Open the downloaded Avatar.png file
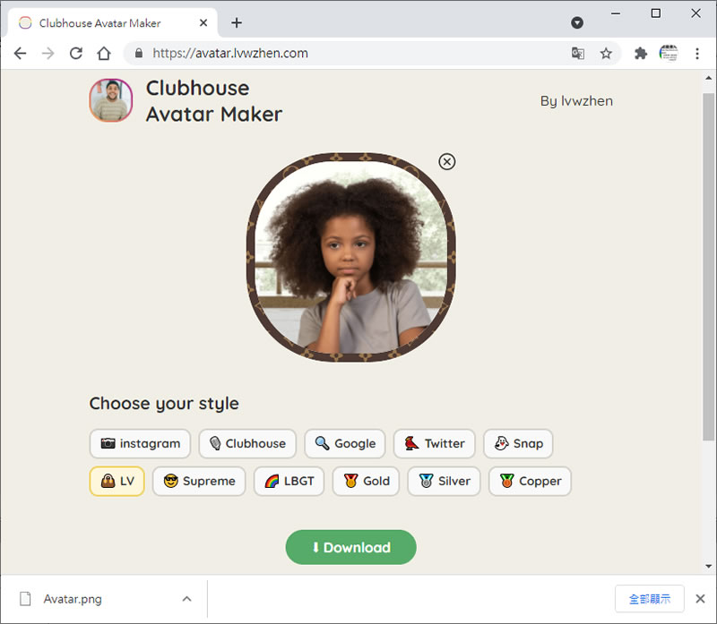Screen dimensions: 717x624 (73, 599)
